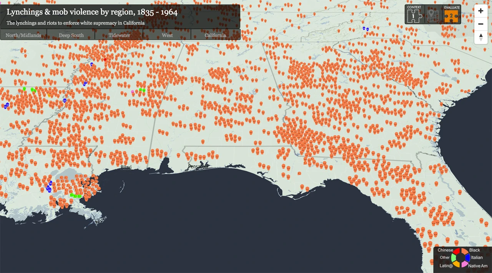
Task: Toggle the Italian category in the legend
Action: pos(477,258)
